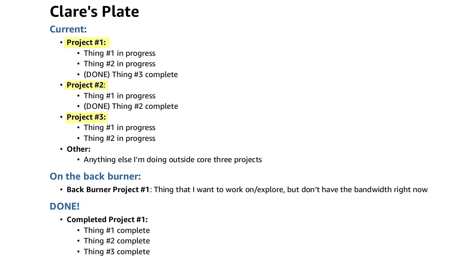Click the highlighted Project #3: heading
The height and width of the screenshot is (265, 471).
[x=87, y=117]
